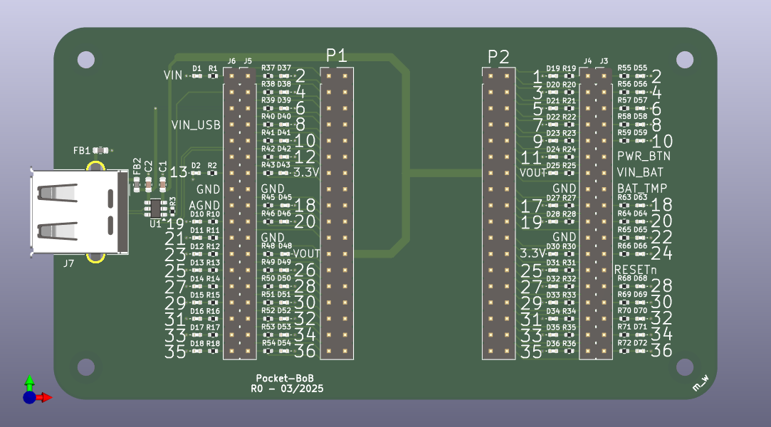Screen dimensions: 771x427
Task: Click the AGND silkscreen label
Action: [x=204, y=205]
